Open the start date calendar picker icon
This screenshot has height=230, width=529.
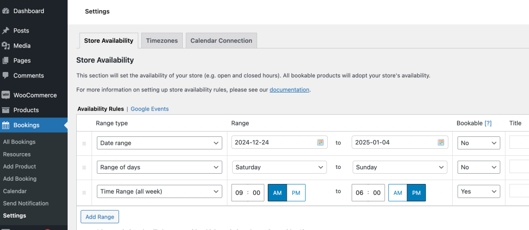(320, 143)
